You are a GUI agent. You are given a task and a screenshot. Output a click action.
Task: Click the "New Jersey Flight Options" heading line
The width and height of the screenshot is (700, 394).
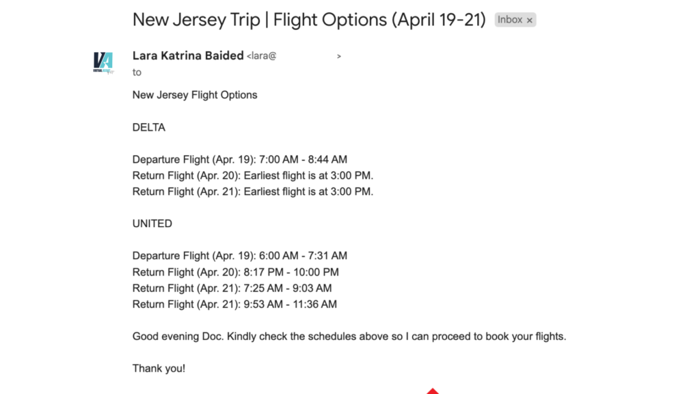click(195, 95)
